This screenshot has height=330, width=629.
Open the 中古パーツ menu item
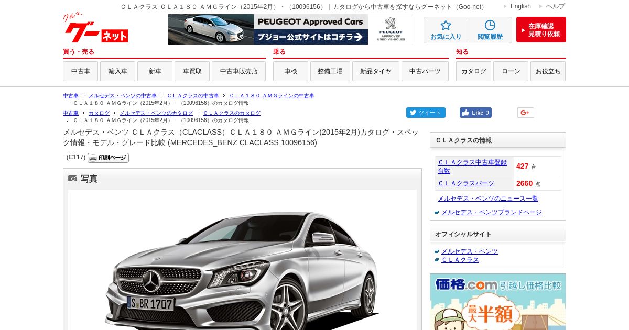point(425,71)
